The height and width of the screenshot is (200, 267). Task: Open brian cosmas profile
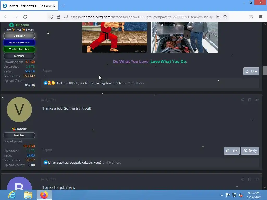point(58,162)
